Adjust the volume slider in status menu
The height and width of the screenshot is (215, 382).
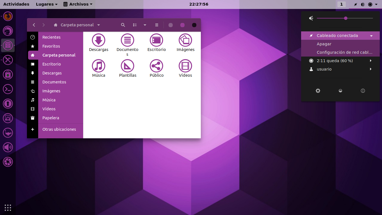coord(345,18)
